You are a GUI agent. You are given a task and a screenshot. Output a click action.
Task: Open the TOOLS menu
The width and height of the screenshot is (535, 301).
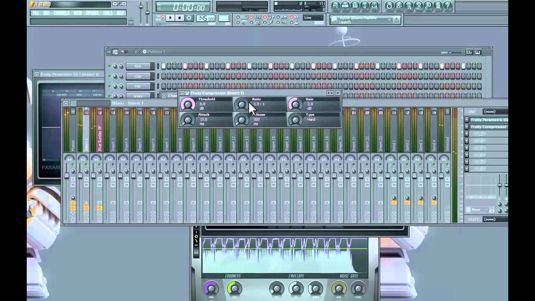[x=108, y=13]
